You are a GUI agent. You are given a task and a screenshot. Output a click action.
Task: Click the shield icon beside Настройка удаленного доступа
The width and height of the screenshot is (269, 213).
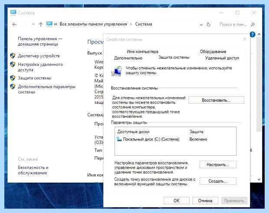coord(13,65)
